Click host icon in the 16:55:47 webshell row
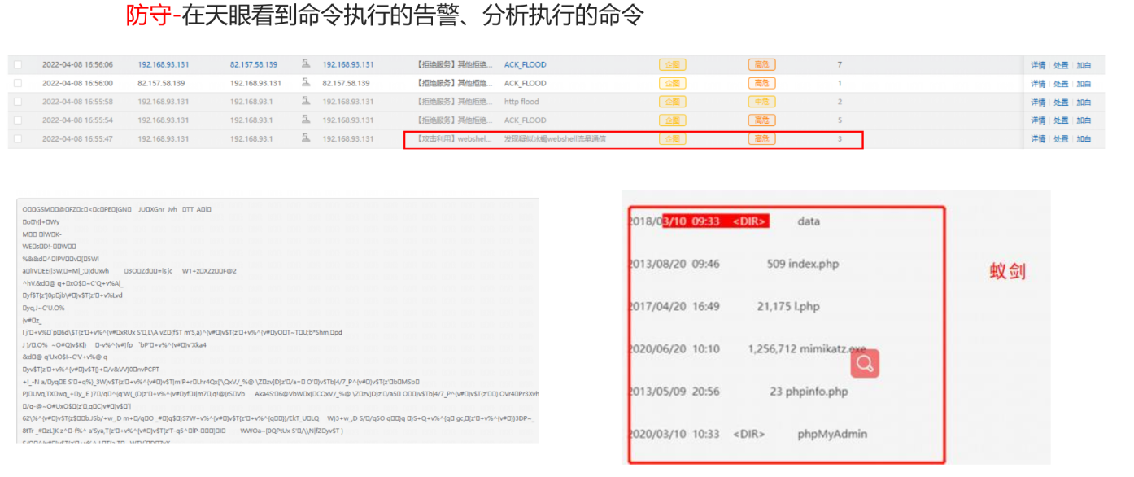Viewport: 1134px width, 477px height. coord(306,139)
